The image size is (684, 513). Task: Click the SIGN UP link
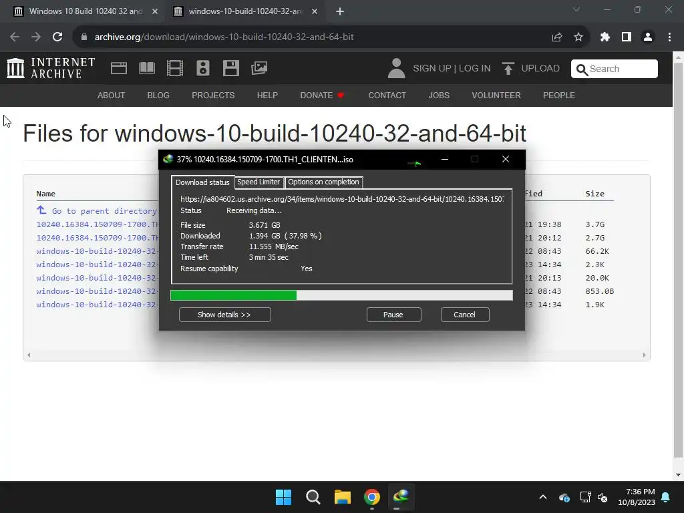(x=432, y=69)
